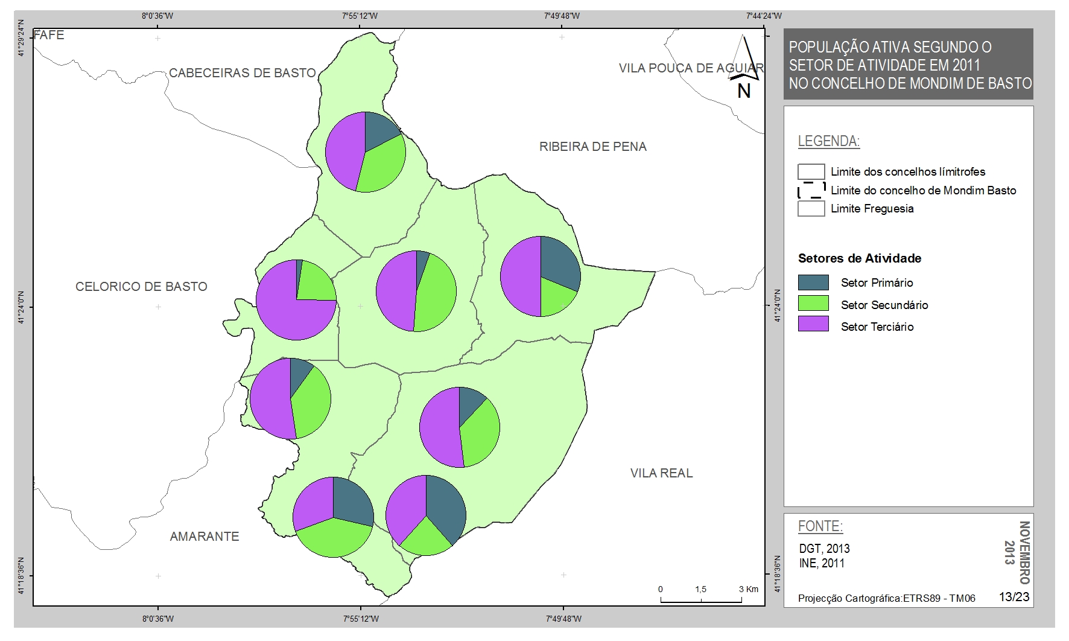The width and height of the screenshot is (1069, 641).
Task: Click the Limite Freguesia legend box
Action: pyautogui.click(x=811, y=209)
